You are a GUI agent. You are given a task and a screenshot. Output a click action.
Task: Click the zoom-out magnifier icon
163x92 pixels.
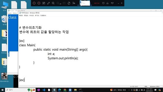coord(58,3)
